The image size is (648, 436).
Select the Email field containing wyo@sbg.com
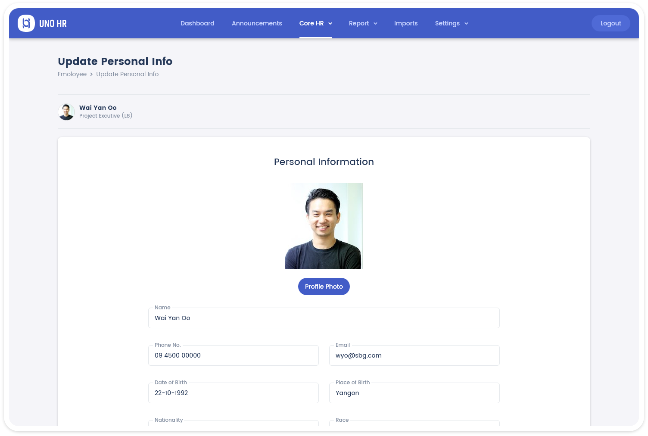[x=414, y=356]
